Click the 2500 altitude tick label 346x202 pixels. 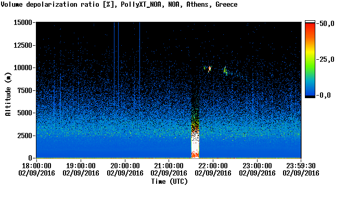[25, 136]
